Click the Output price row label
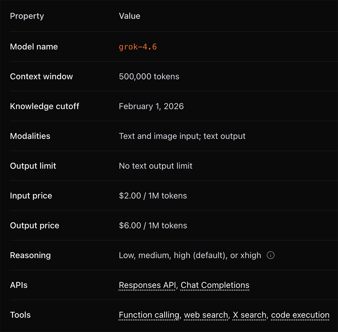338x332 pixels. [34, 226]
